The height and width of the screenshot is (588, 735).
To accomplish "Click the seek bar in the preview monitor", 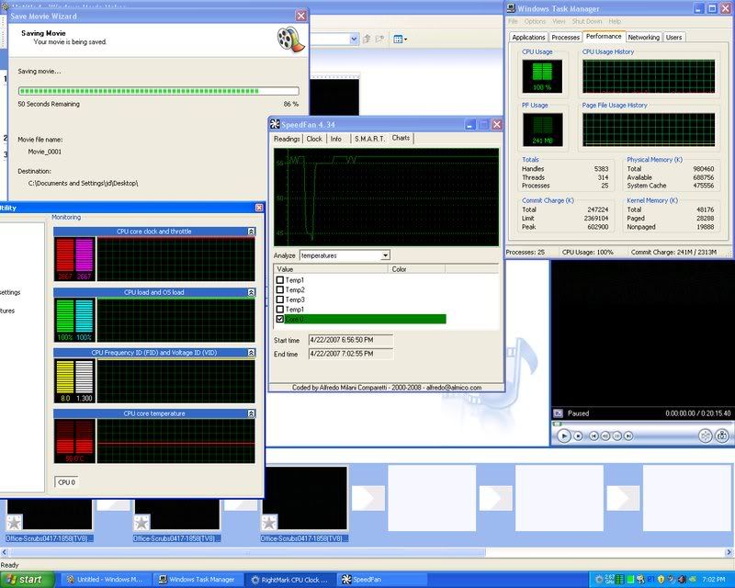I will 640,424.
